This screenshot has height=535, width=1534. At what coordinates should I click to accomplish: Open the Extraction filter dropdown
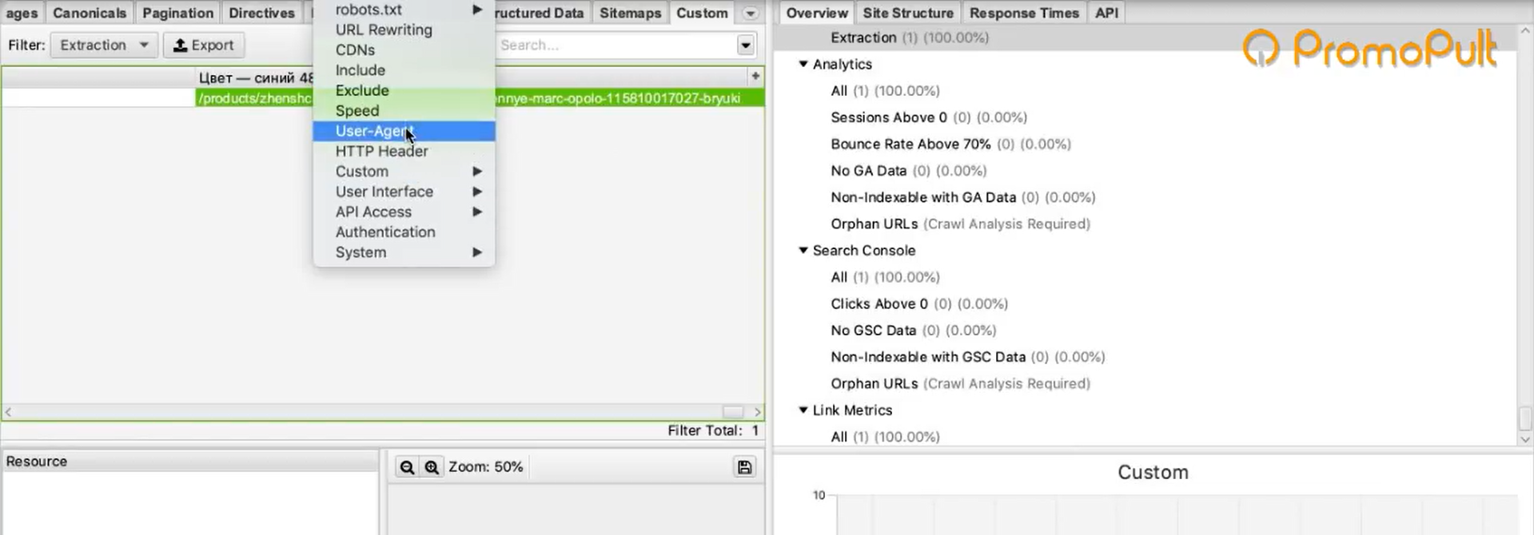(104, 46)
